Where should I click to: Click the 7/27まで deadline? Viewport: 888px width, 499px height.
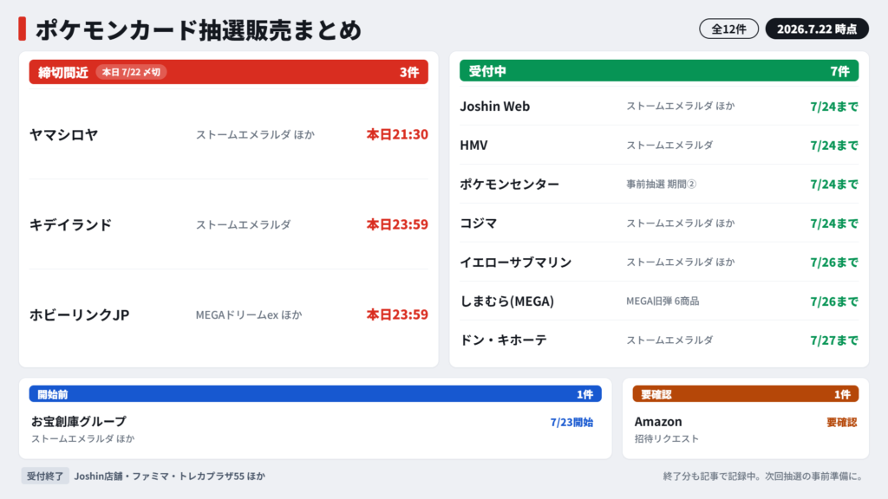[x=834, y=340]
